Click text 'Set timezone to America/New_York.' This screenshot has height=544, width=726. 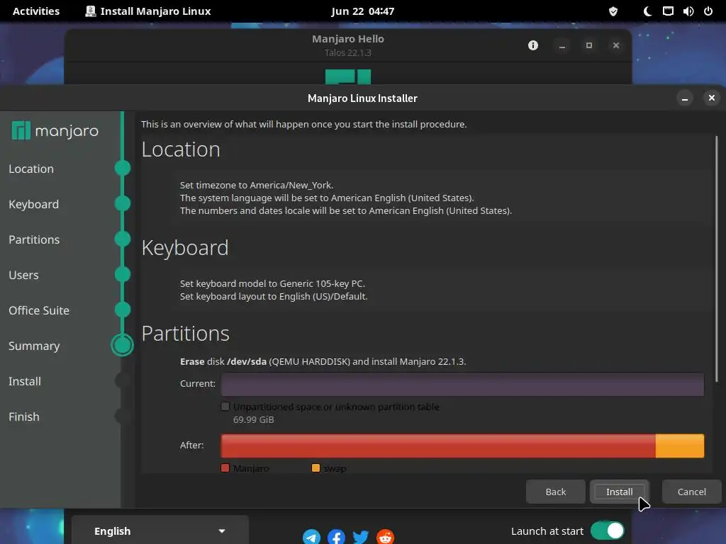(x=257, y=185)
